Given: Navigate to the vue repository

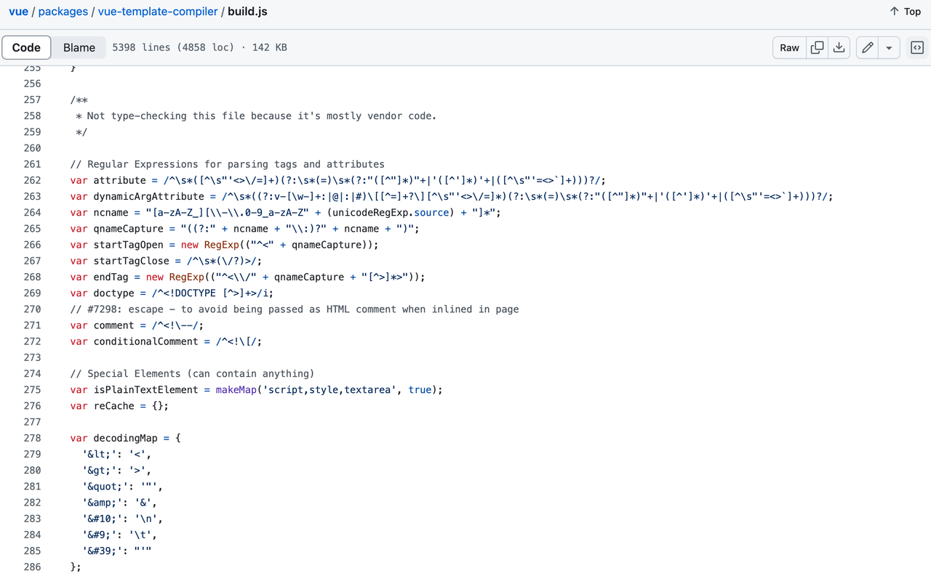Looking at the screenshot, I should [x=18, y=11].
